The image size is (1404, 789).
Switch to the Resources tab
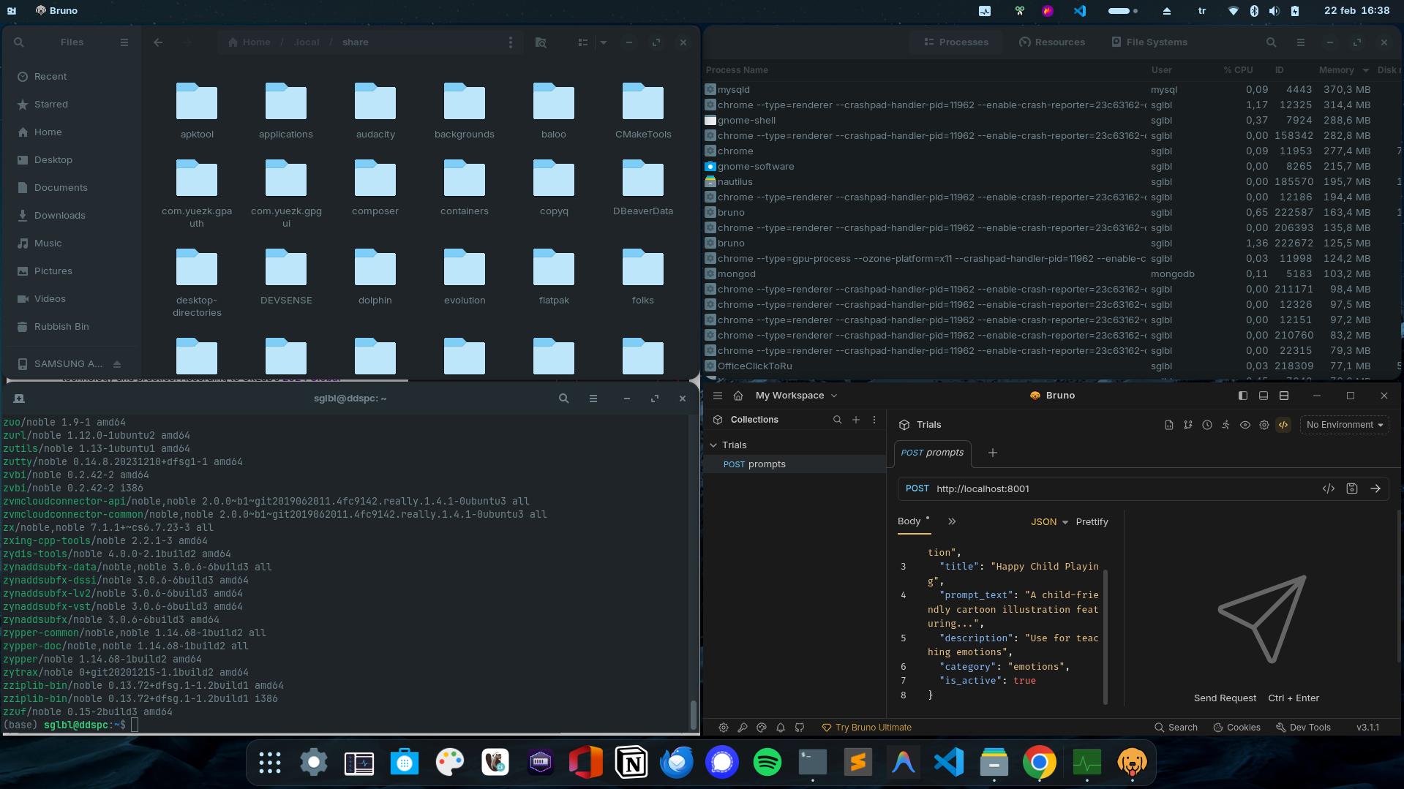[1052, 42]
